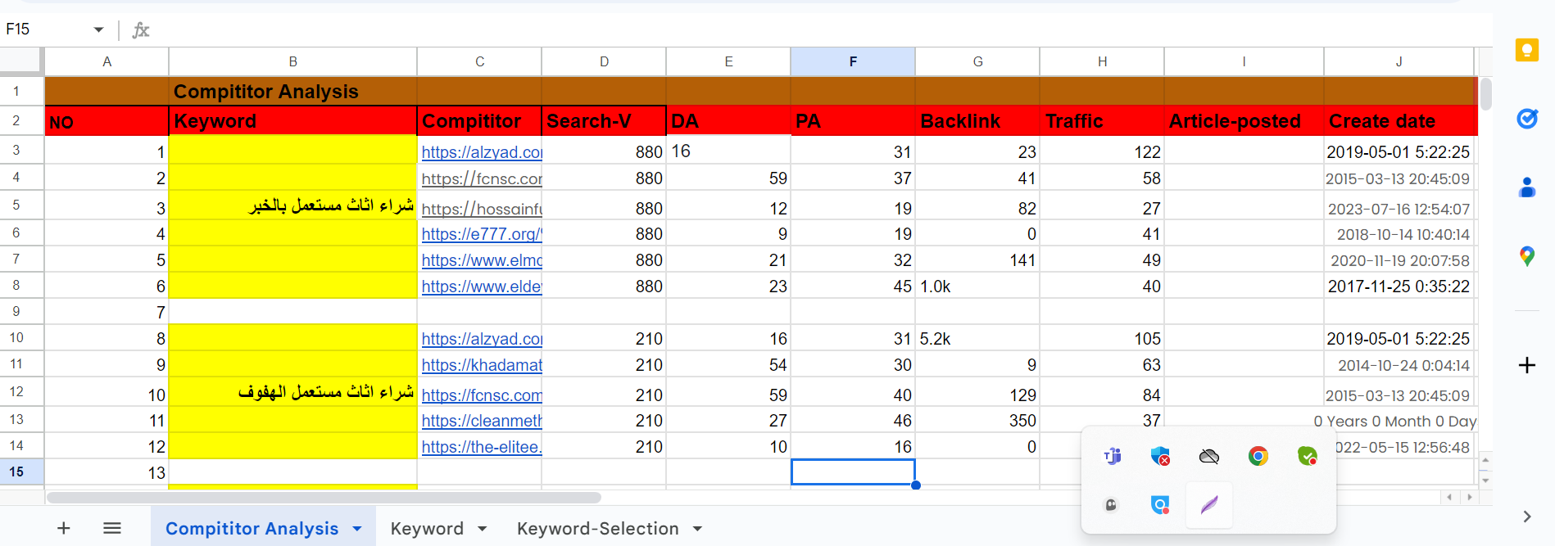This screenshot has width=1555, height=546.
Task: Click the OneDrive cloud tray icon
Action: 1209,456
